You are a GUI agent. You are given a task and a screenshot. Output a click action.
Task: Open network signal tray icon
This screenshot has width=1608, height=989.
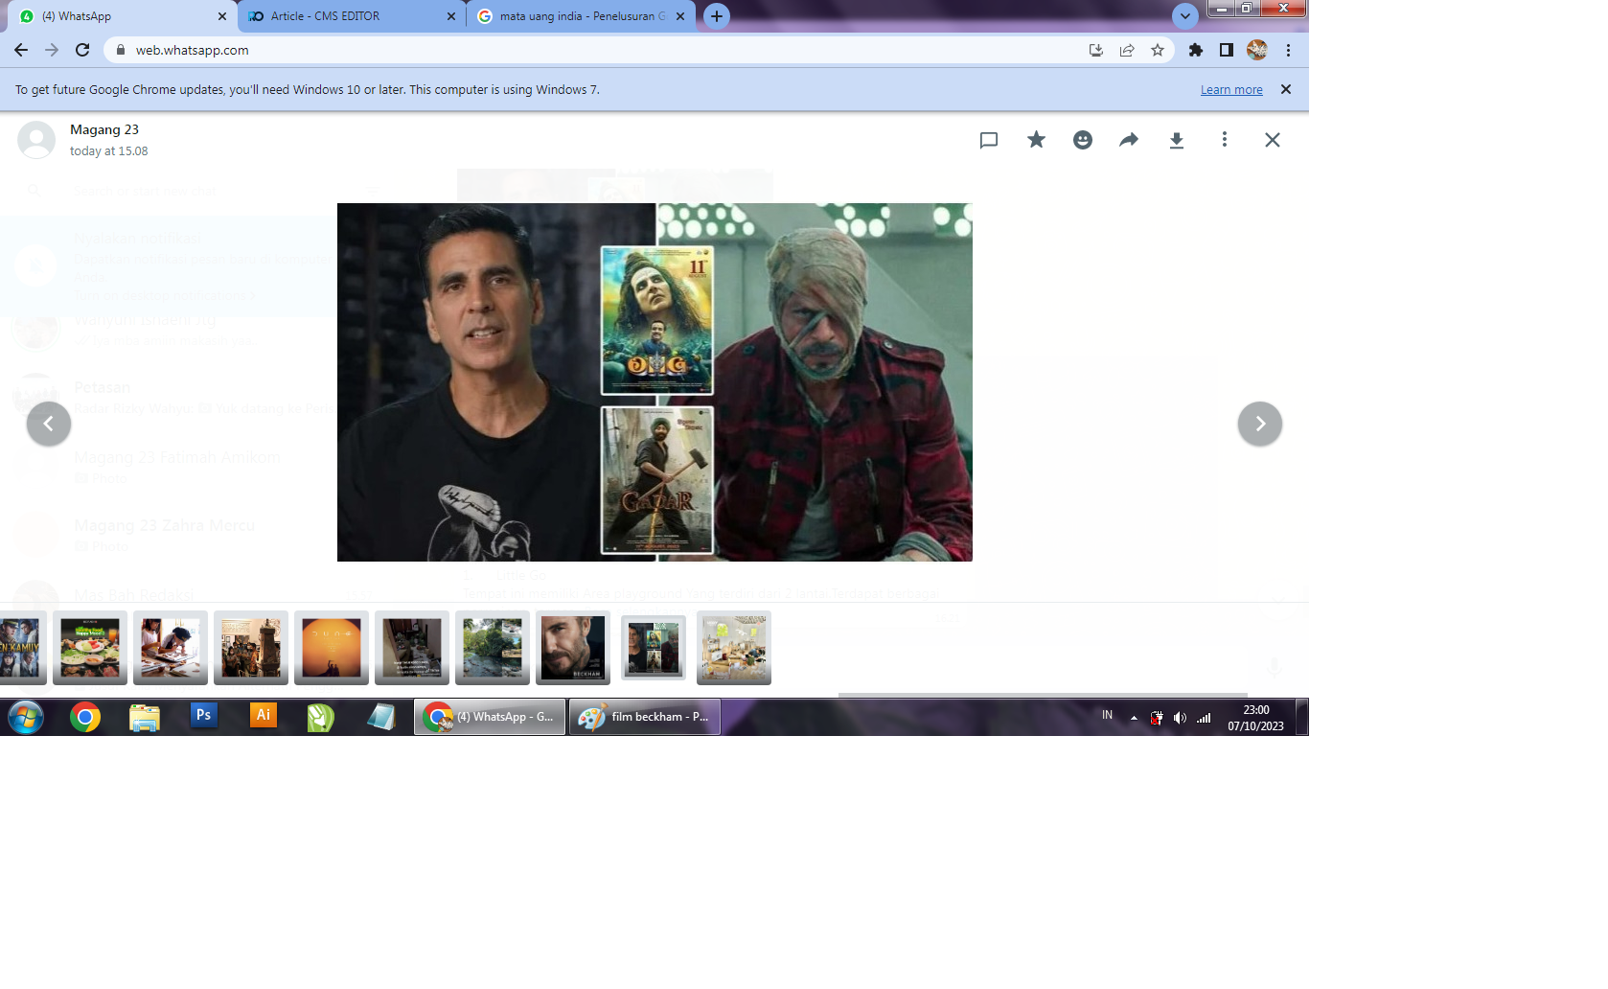pyautogui.click(x=1204, y=717)
